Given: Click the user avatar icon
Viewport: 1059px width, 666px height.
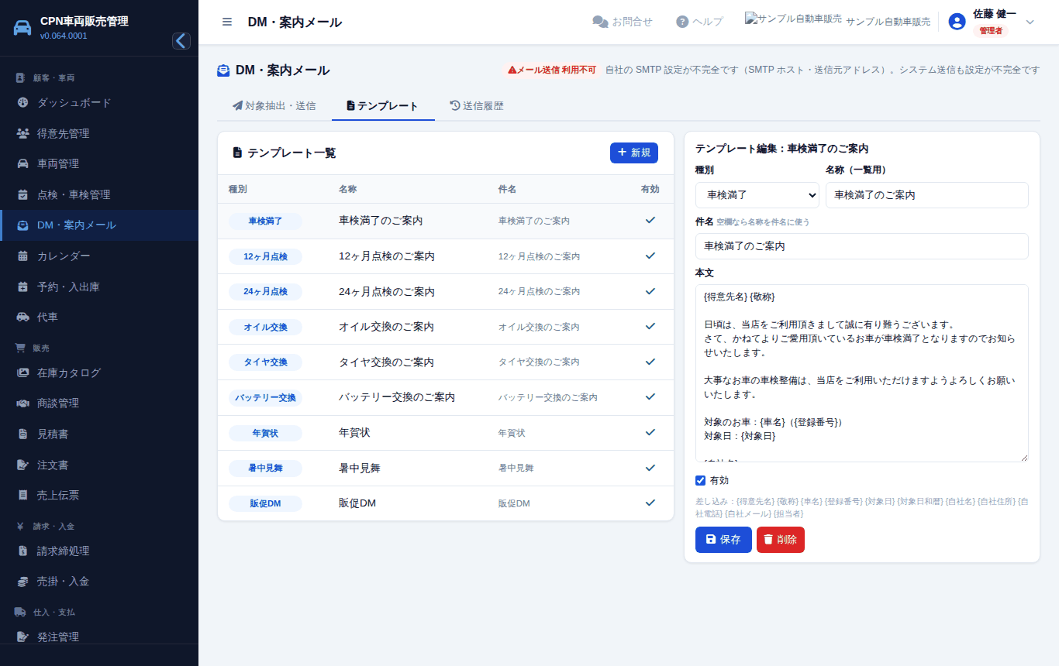Looking at the screenshot, I should [957, 22].
